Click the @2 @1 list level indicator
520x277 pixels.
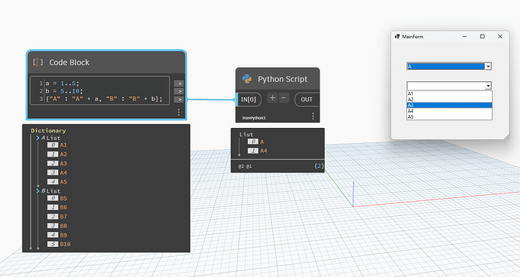[x=245, y=166]
